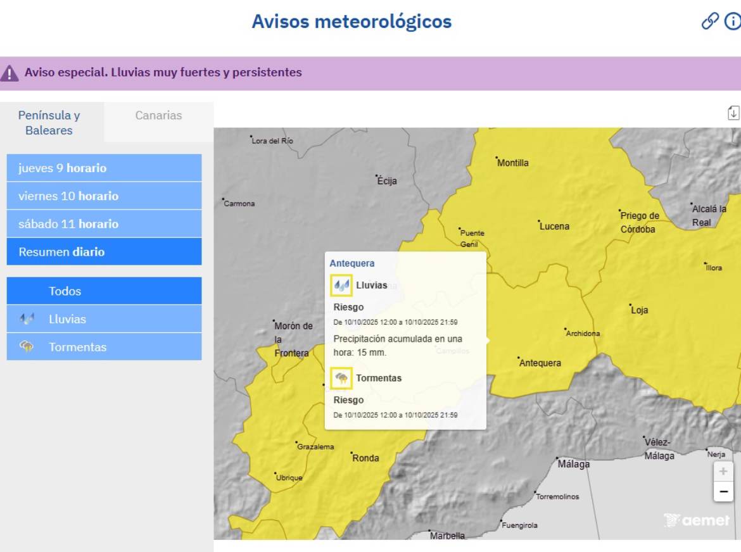
Task: Click the aemet logo on the map
Action: click(x=696, y=520)
